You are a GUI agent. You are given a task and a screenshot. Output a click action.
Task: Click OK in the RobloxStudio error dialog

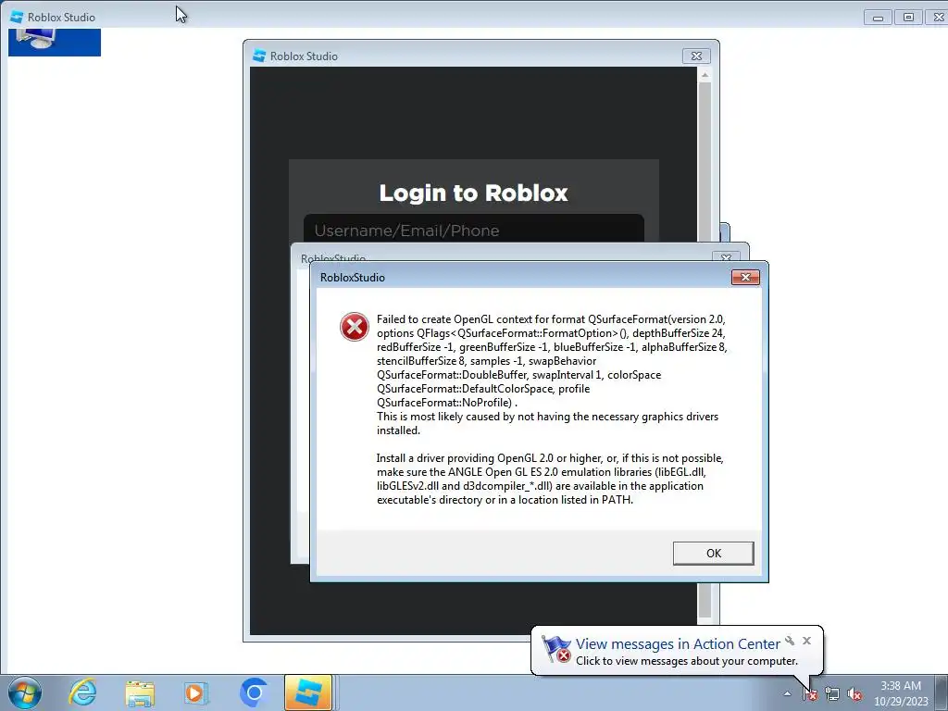tap(714, 554)
